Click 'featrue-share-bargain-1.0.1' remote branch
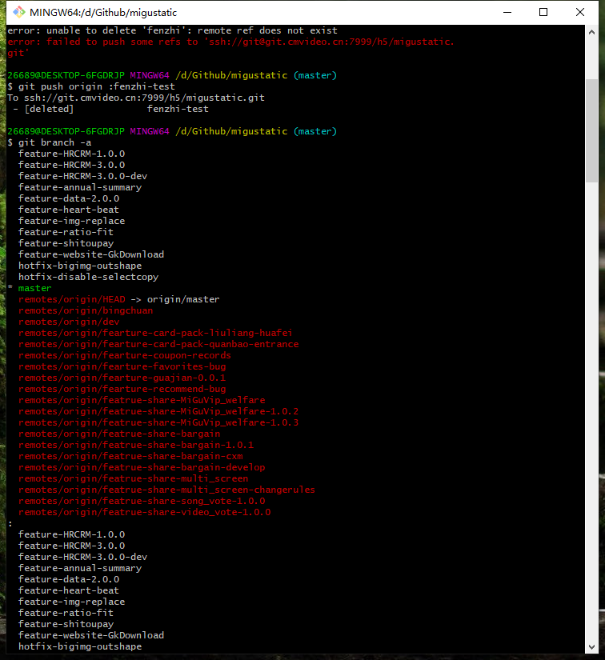The width and height of the screenshot is (605, 660). tap(136, 445)
